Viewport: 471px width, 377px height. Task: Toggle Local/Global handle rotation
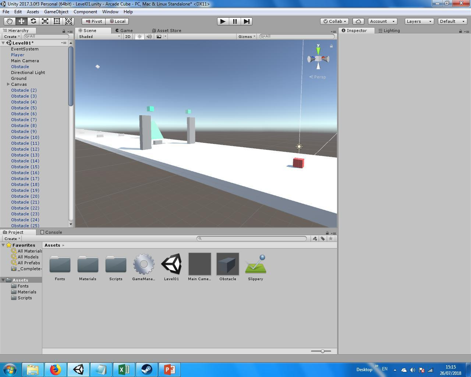[x=117, y=21]
